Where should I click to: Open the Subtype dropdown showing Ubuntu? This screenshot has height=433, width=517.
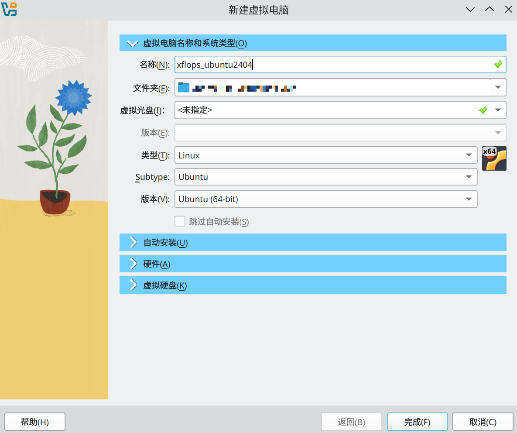(x=326, y=177)
